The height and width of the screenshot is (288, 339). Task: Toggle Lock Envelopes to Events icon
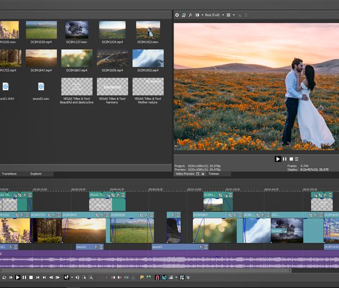click(181, 277)
